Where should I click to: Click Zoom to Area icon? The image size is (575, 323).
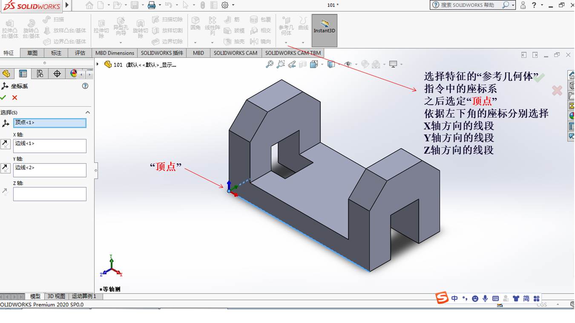281,64
